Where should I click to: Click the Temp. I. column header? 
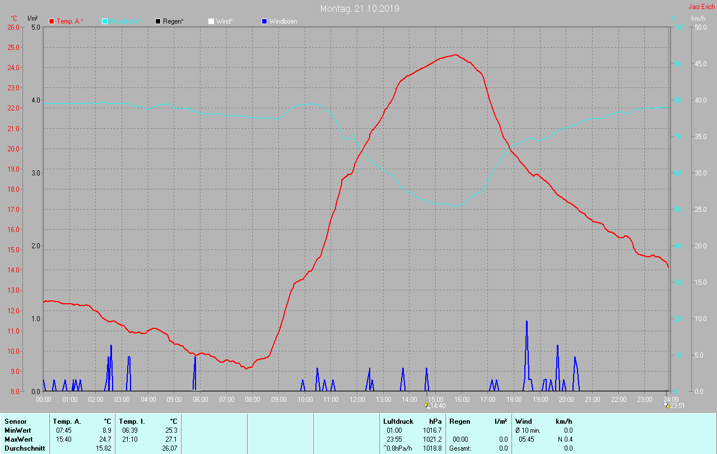click(x=132, y=421)
